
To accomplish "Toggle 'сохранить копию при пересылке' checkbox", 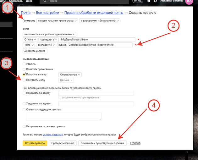I will coord(60,97).
